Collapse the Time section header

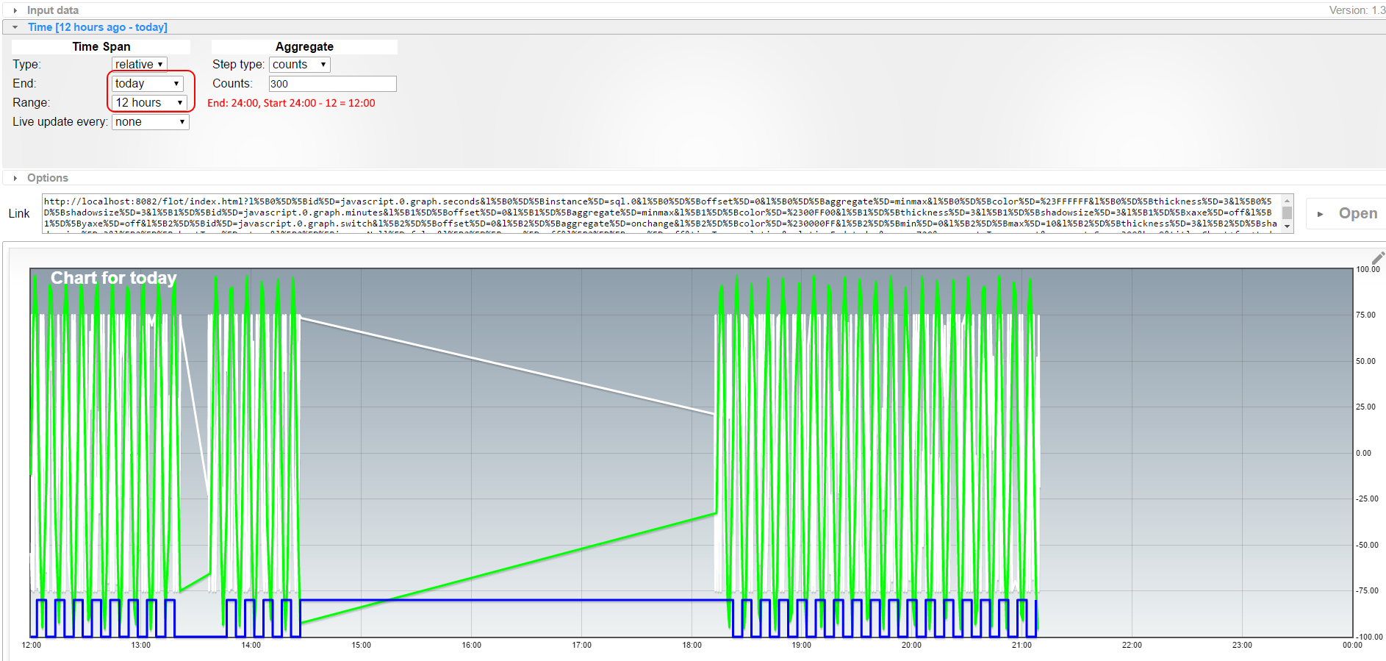pos(694,27)
